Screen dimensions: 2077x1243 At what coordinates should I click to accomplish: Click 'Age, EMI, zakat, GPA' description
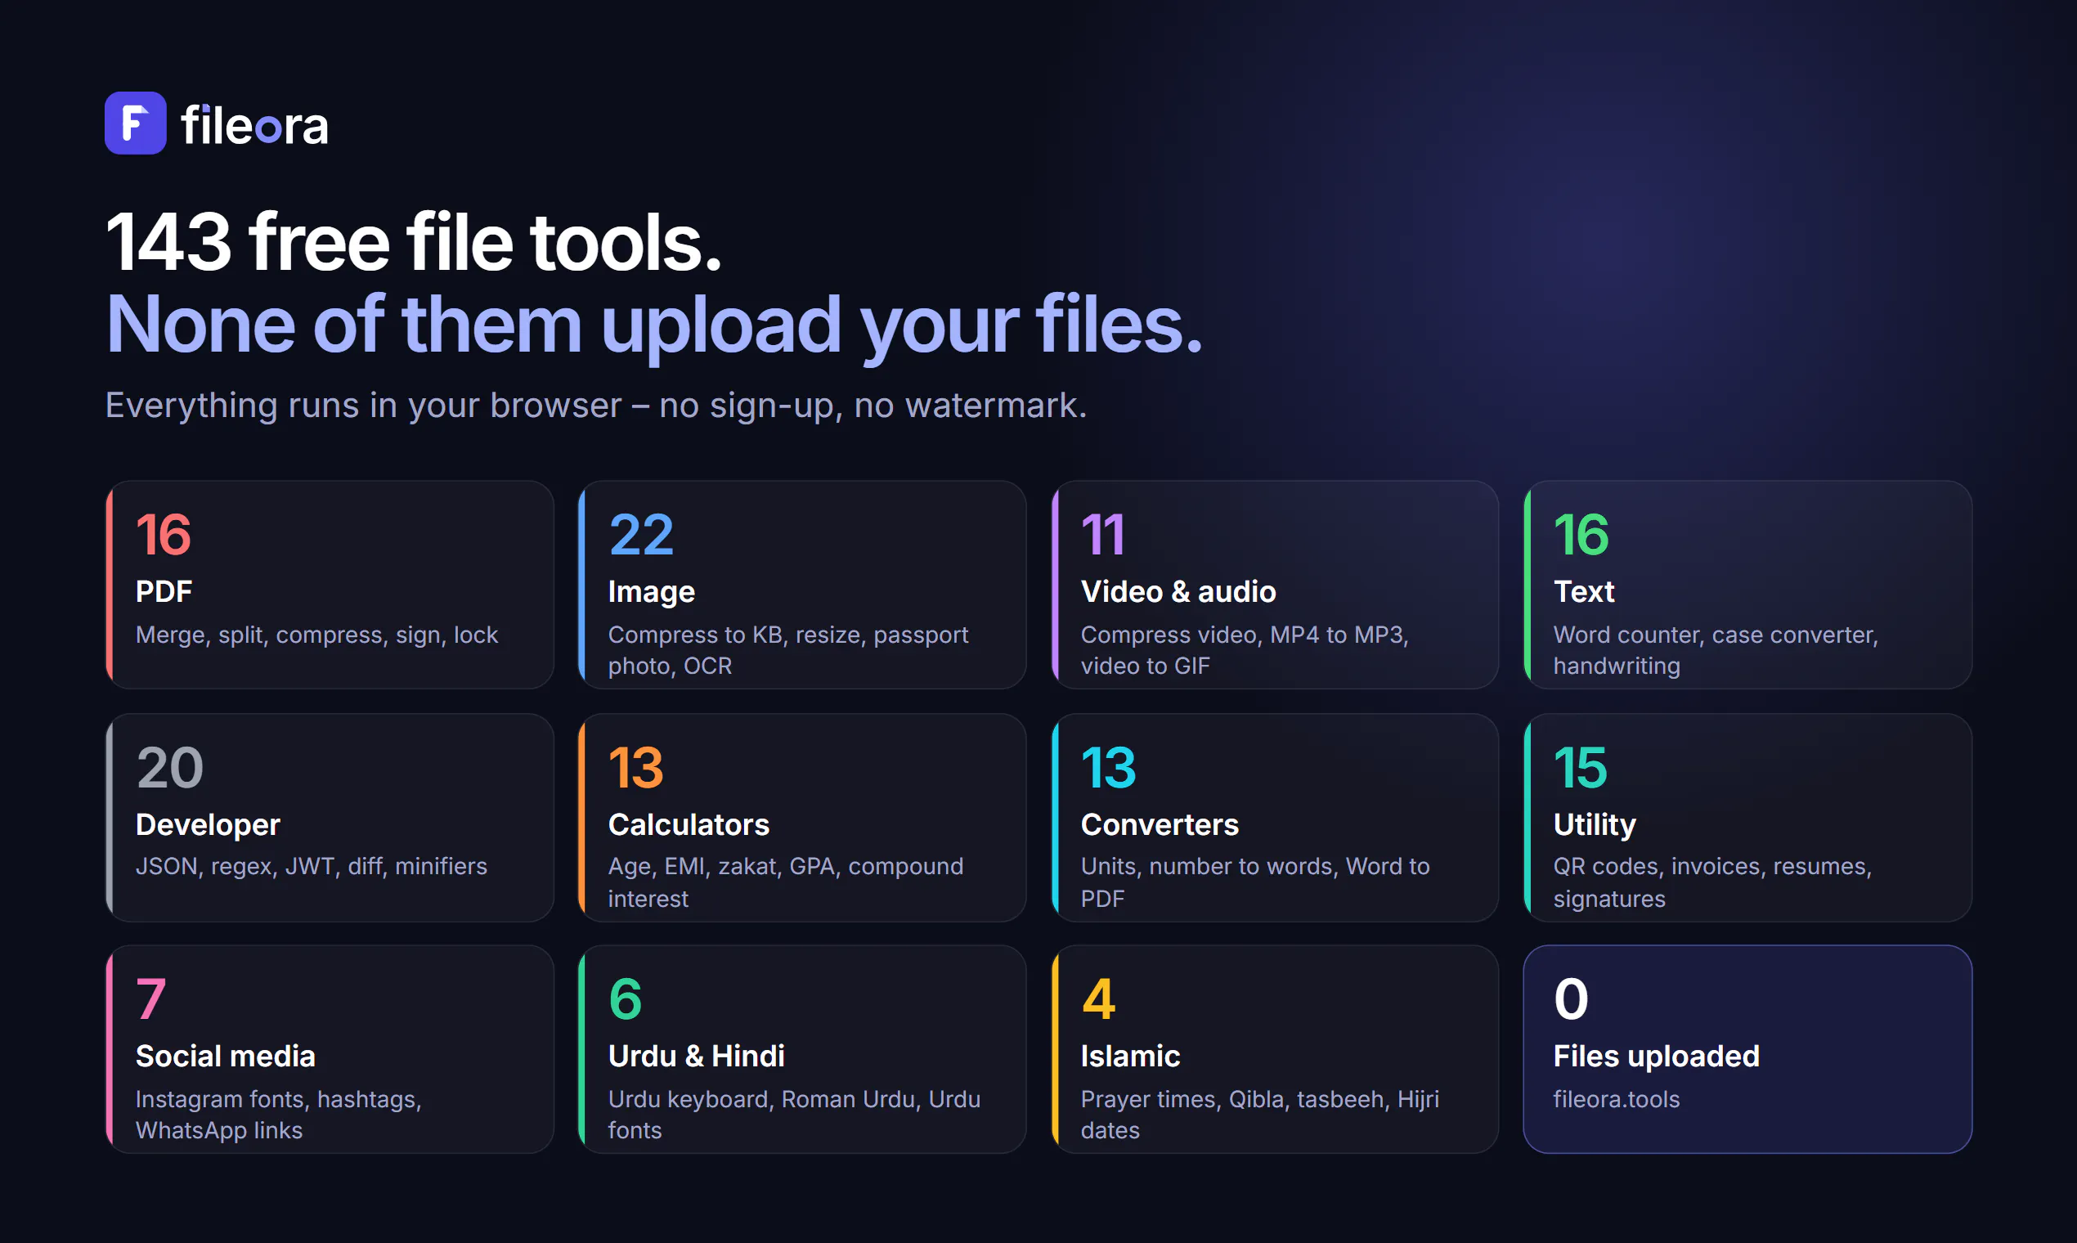tap(786, 882)
